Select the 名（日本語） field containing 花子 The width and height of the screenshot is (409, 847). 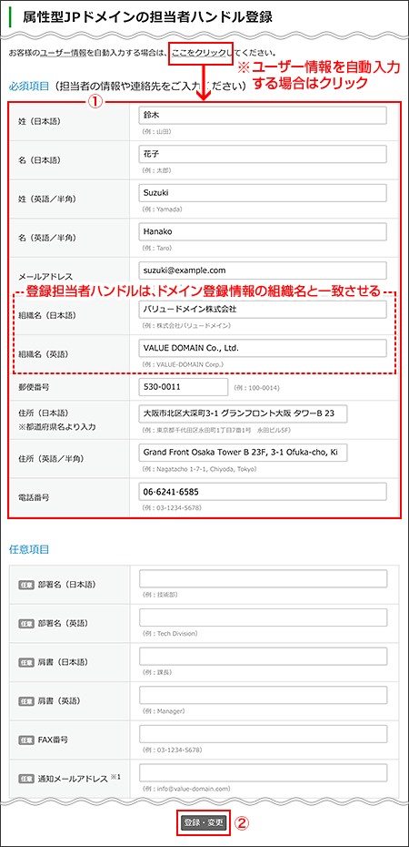[263, 155]
